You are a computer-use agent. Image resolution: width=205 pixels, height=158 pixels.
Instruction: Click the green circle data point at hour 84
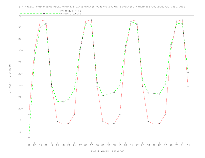188,72
